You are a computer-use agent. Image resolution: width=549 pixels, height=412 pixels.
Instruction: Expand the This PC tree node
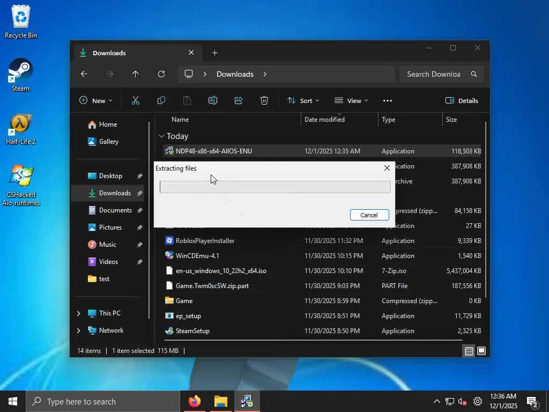pos(78,313)
